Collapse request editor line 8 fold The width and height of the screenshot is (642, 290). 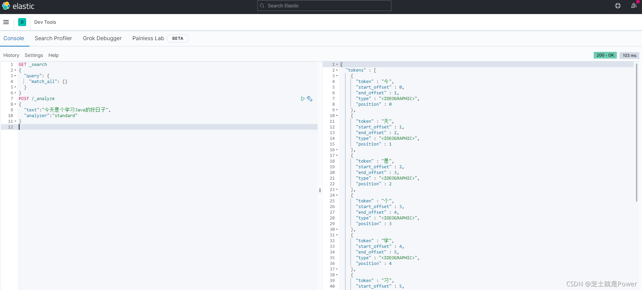[15, 104]
